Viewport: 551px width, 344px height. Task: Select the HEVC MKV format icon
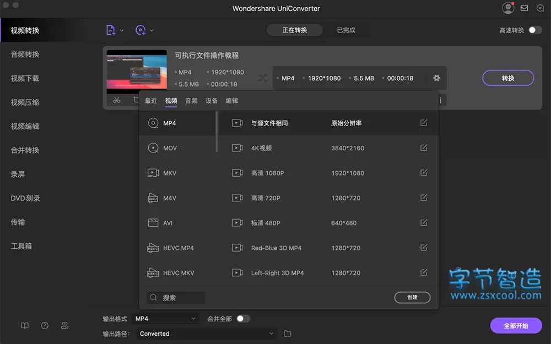153,273
